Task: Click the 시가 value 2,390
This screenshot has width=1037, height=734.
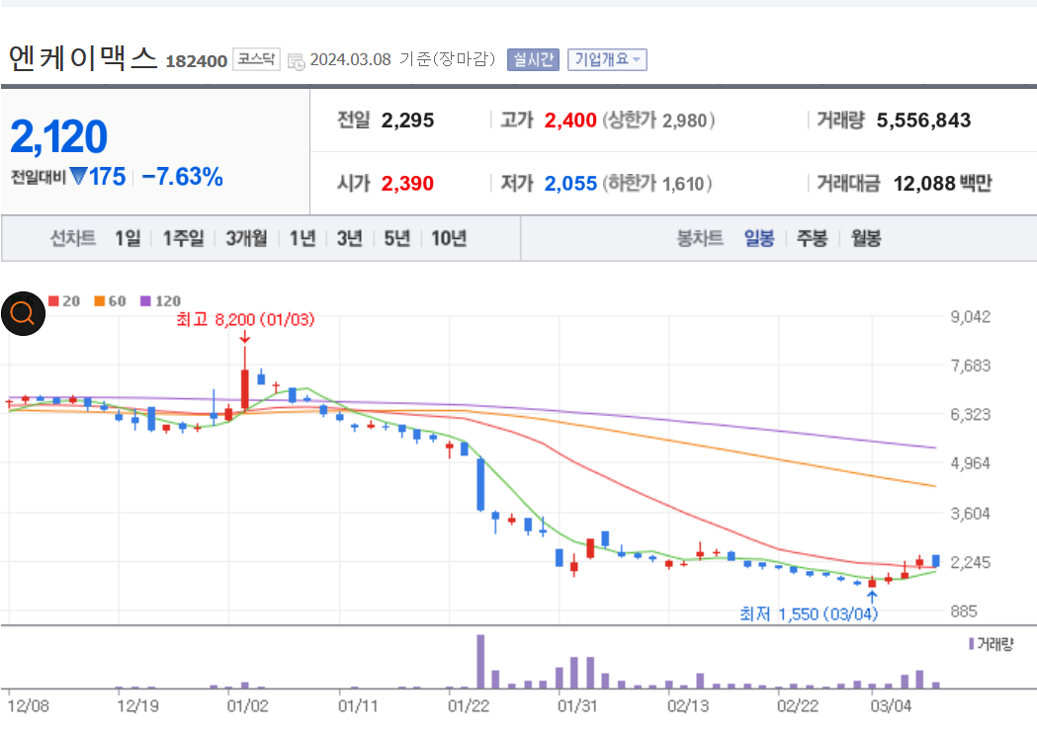Action: point(407,183)
